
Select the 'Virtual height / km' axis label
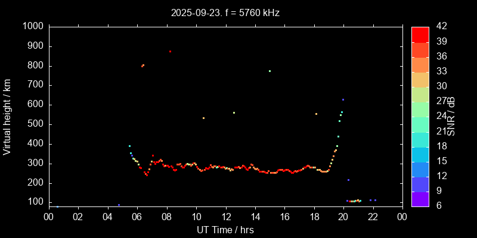[7, 117]
